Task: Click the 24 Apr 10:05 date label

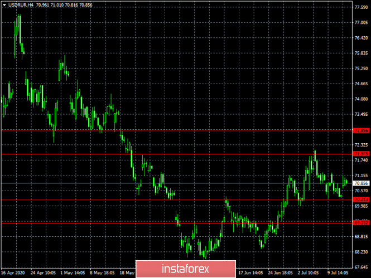Action: click(x=44, y=274)
